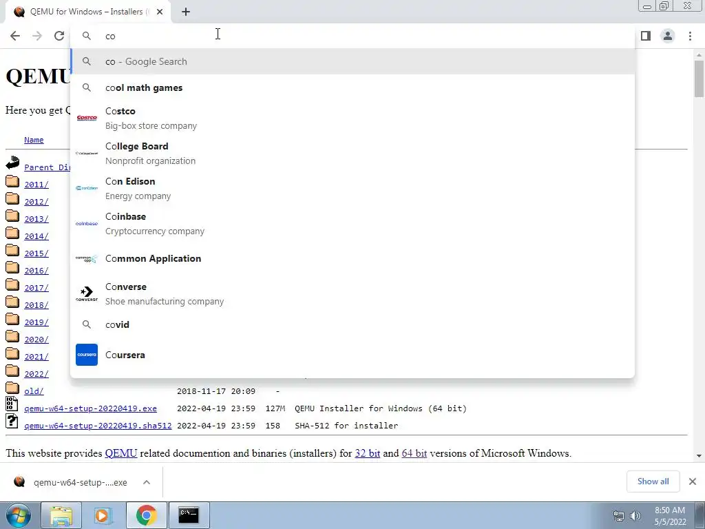The width and height of the screenshot is (705, 529).
Task: Open the 2011/ folder link
Action: coord(36,185)
